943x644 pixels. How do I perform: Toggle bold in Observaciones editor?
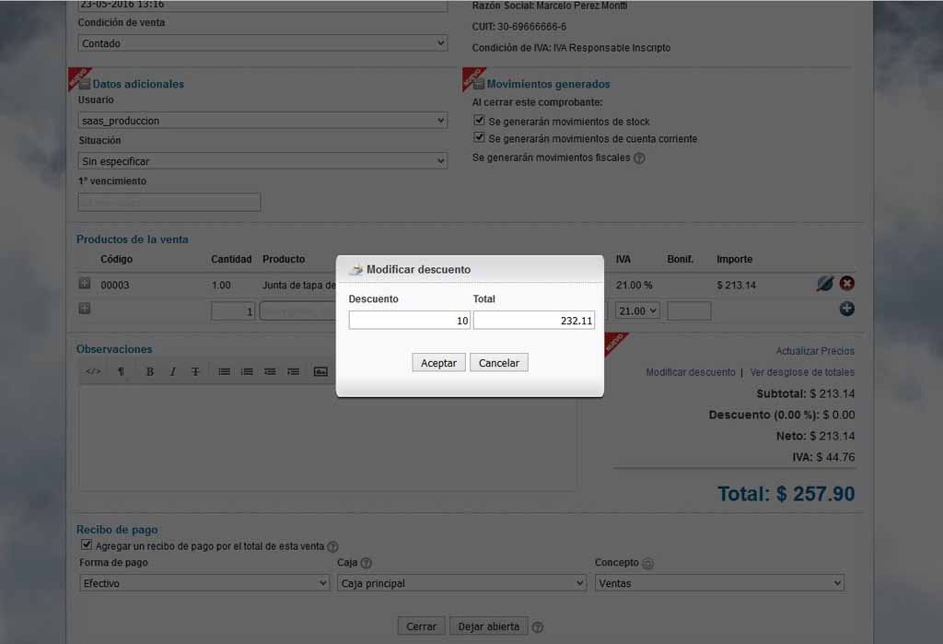click(150, 371)
